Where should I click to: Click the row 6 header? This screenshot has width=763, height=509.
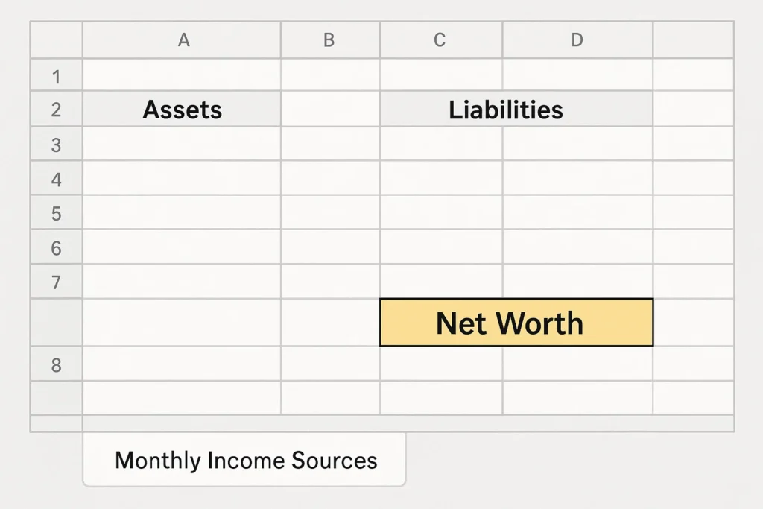pyautogui.click(x=57, y=247)
